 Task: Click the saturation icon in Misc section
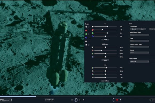pos(93,68)
